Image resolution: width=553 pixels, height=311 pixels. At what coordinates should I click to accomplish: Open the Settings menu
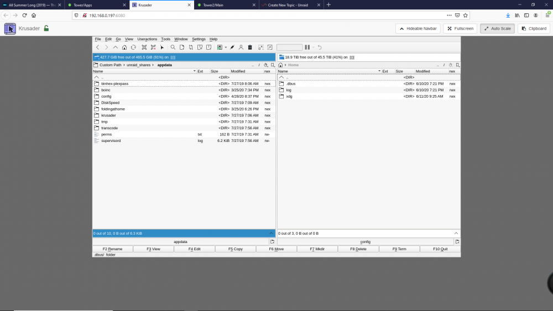(199, 39)
